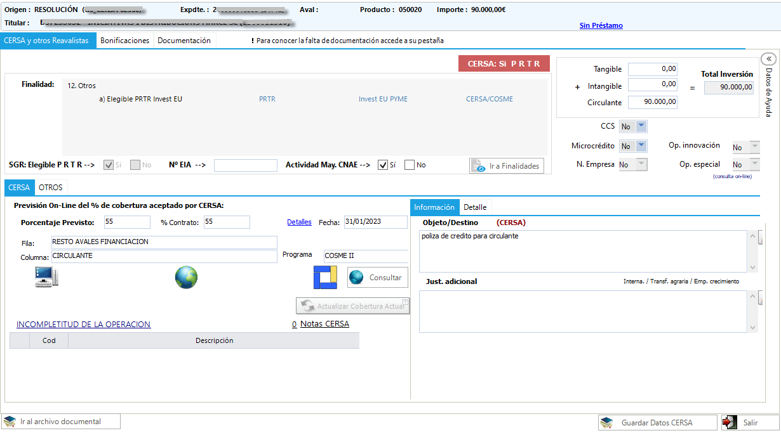Click Ir a Finalidades button
Screen dimensions: 781x433
(x=507, y=166)
